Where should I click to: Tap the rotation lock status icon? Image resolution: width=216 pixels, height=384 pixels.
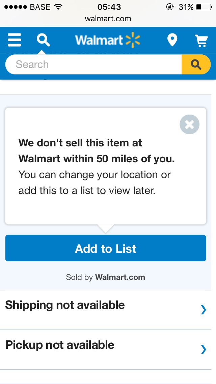(170, 7)
